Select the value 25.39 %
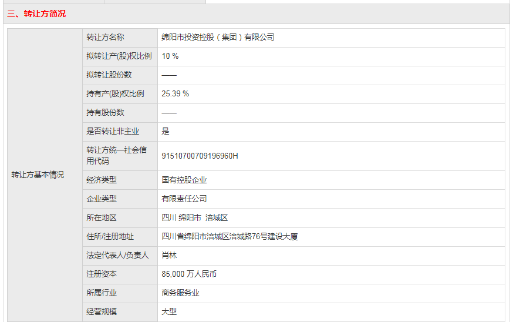The width and height of the screenshot is (513, 322). (176, 93)
